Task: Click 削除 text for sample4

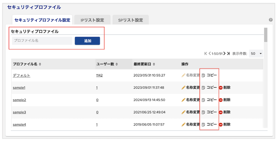Action: tap(227, 124)
